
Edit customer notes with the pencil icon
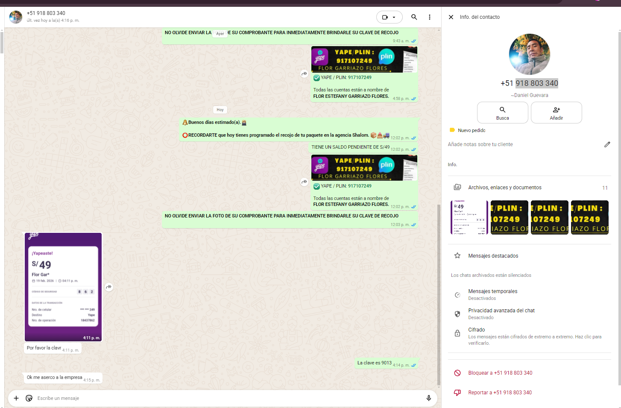click(x=607, y=144)
